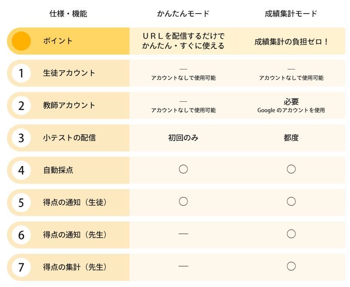Click the 小テストの配信 row label
This screenshot has height=287, width=350.
70,138
